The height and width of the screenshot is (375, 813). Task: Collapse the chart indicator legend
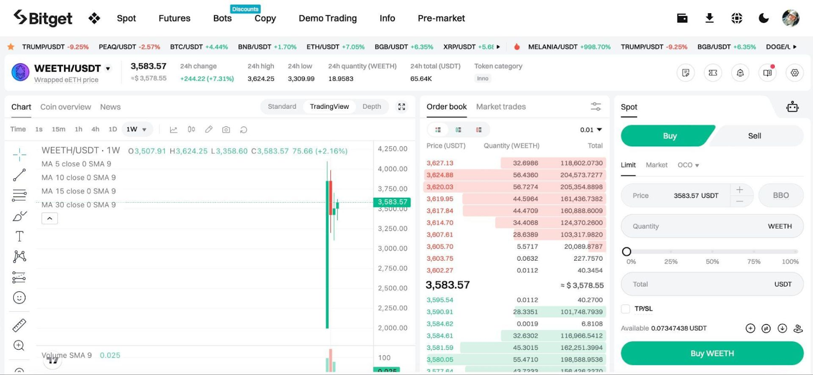click(x=50, y=218)
